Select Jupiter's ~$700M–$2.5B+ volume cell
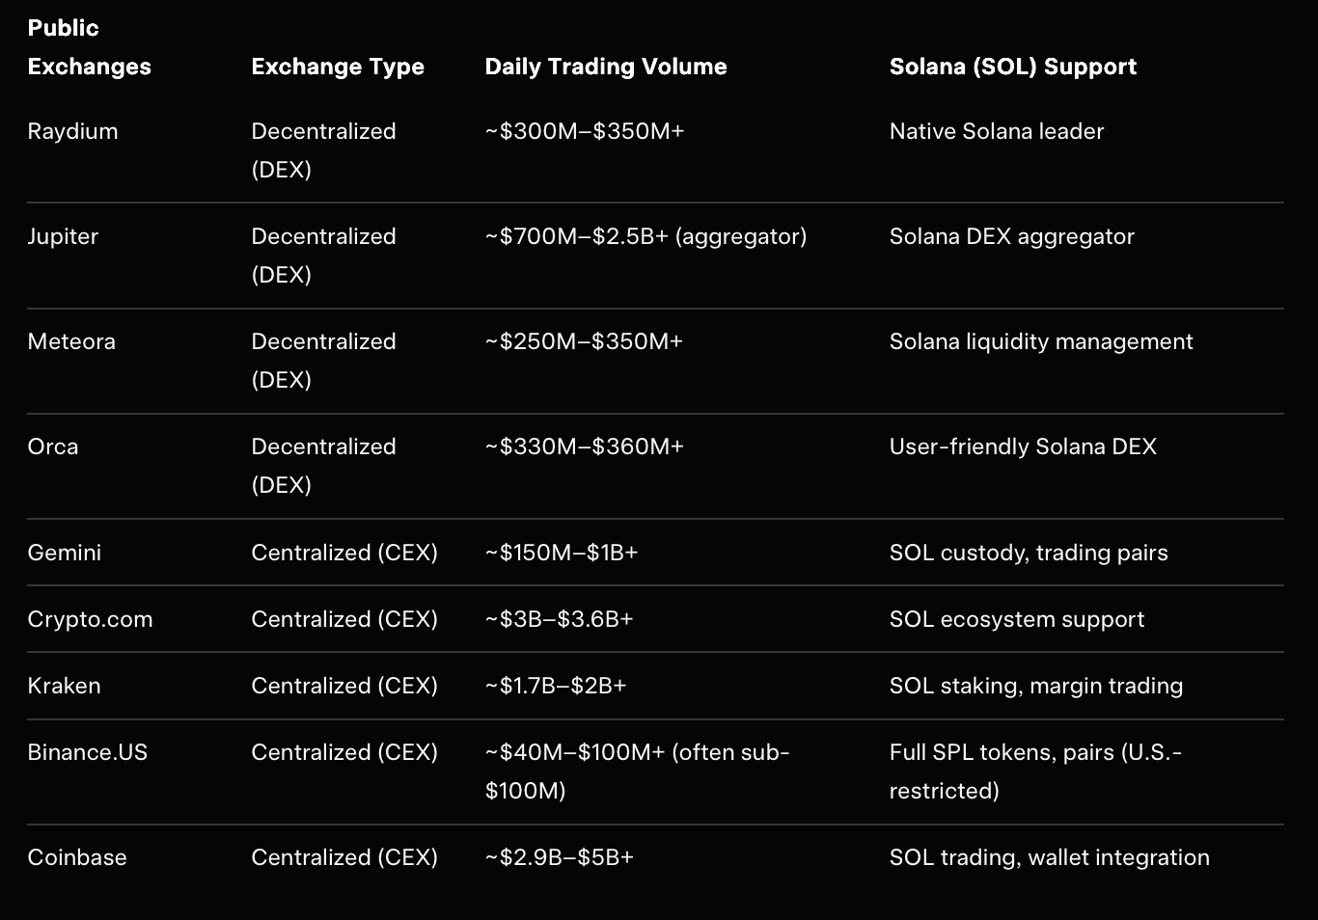The image size is (1318, 920). [645, 236]
